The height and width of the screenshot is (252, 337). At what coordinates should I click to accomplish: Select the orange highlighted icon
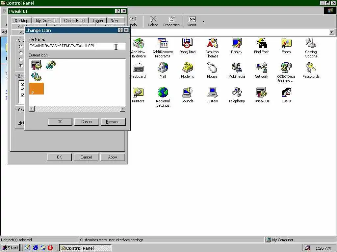36,89
